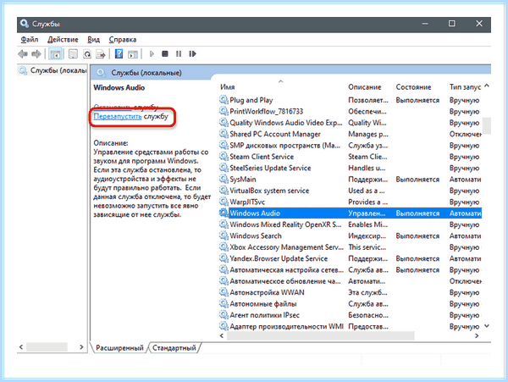The width and height of the screenshot is (508, 382).
Task: Select Xbox Accessory Management Serv... name
Action: coord(287,247)
